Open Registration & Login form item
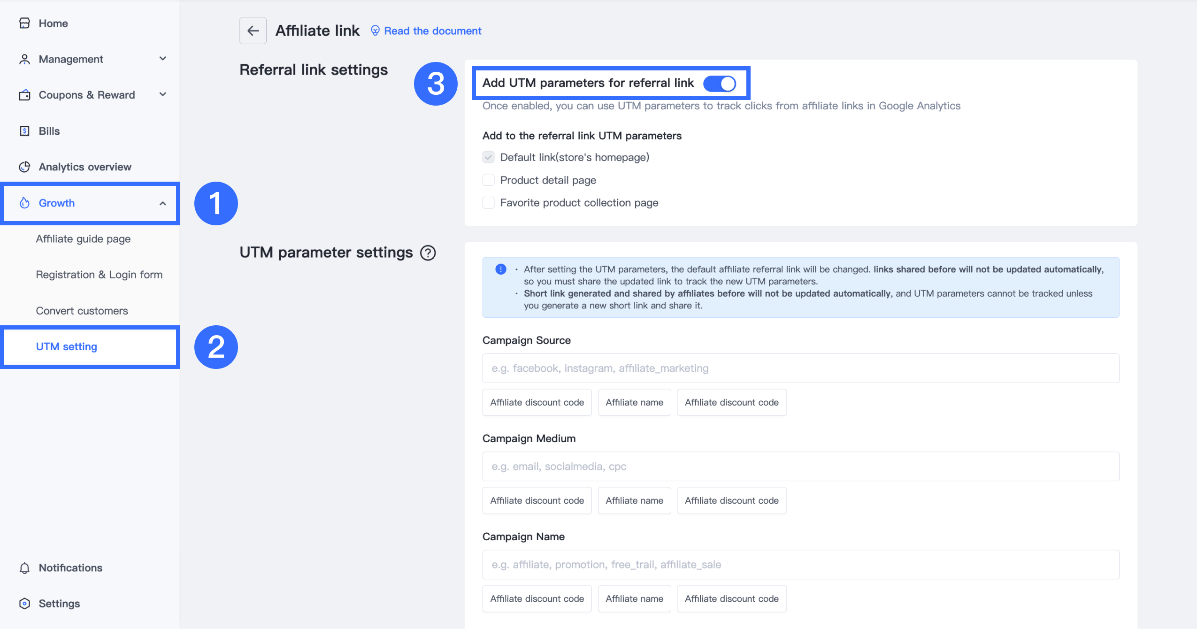Screen dimensions: 1197x629 point(99,275)
